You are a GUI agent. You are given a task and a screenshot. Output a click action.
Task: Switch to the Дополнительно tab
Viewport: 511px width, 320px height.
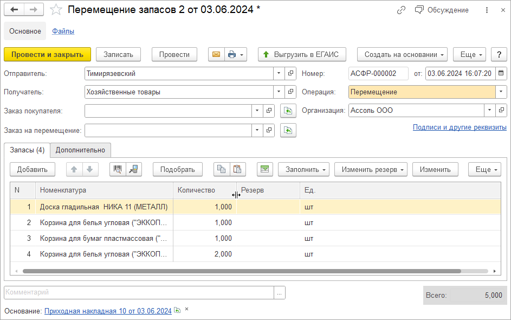click(x=81, y=150)
